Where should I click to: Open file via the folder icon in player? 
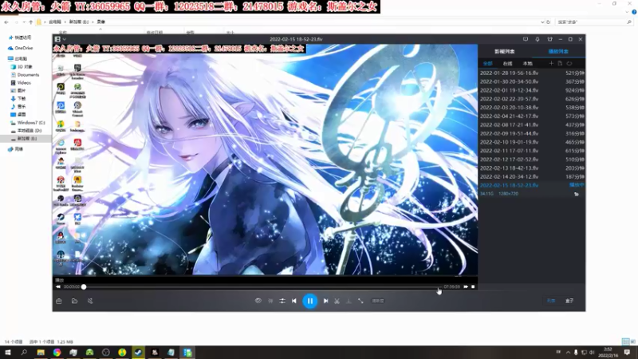74,302
